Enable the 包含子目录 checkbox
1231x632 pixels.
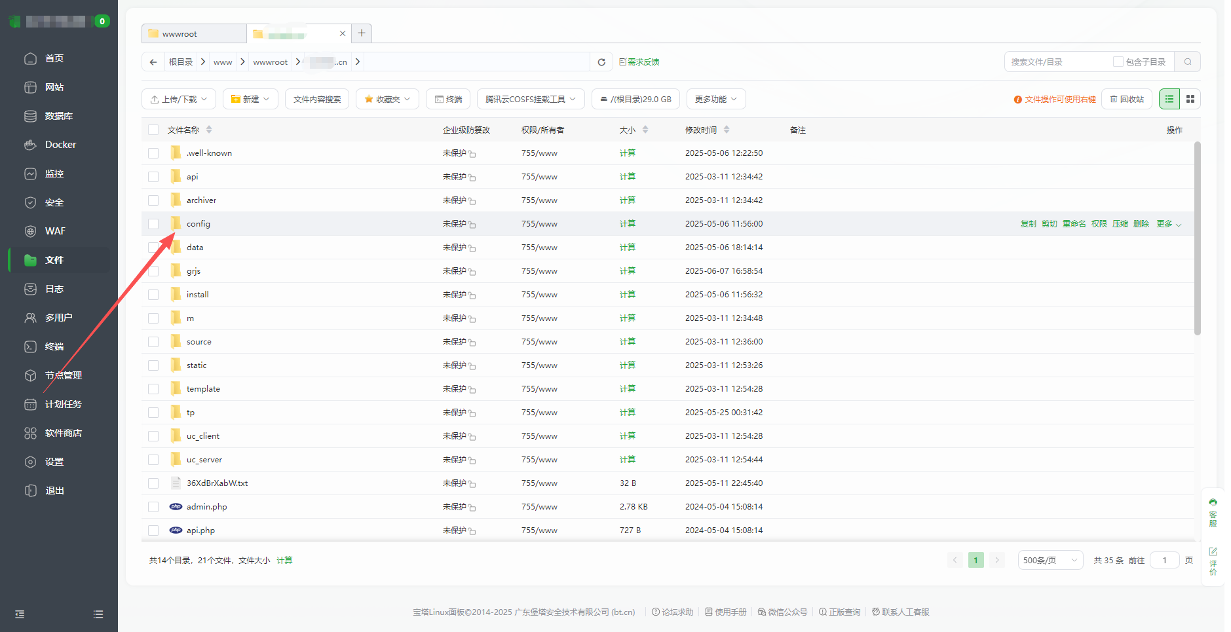1118,62
